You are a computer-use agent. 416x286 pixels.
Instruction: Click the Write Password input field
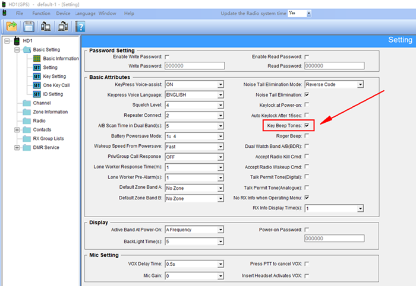pyautogui.click(x=194, y=66)
